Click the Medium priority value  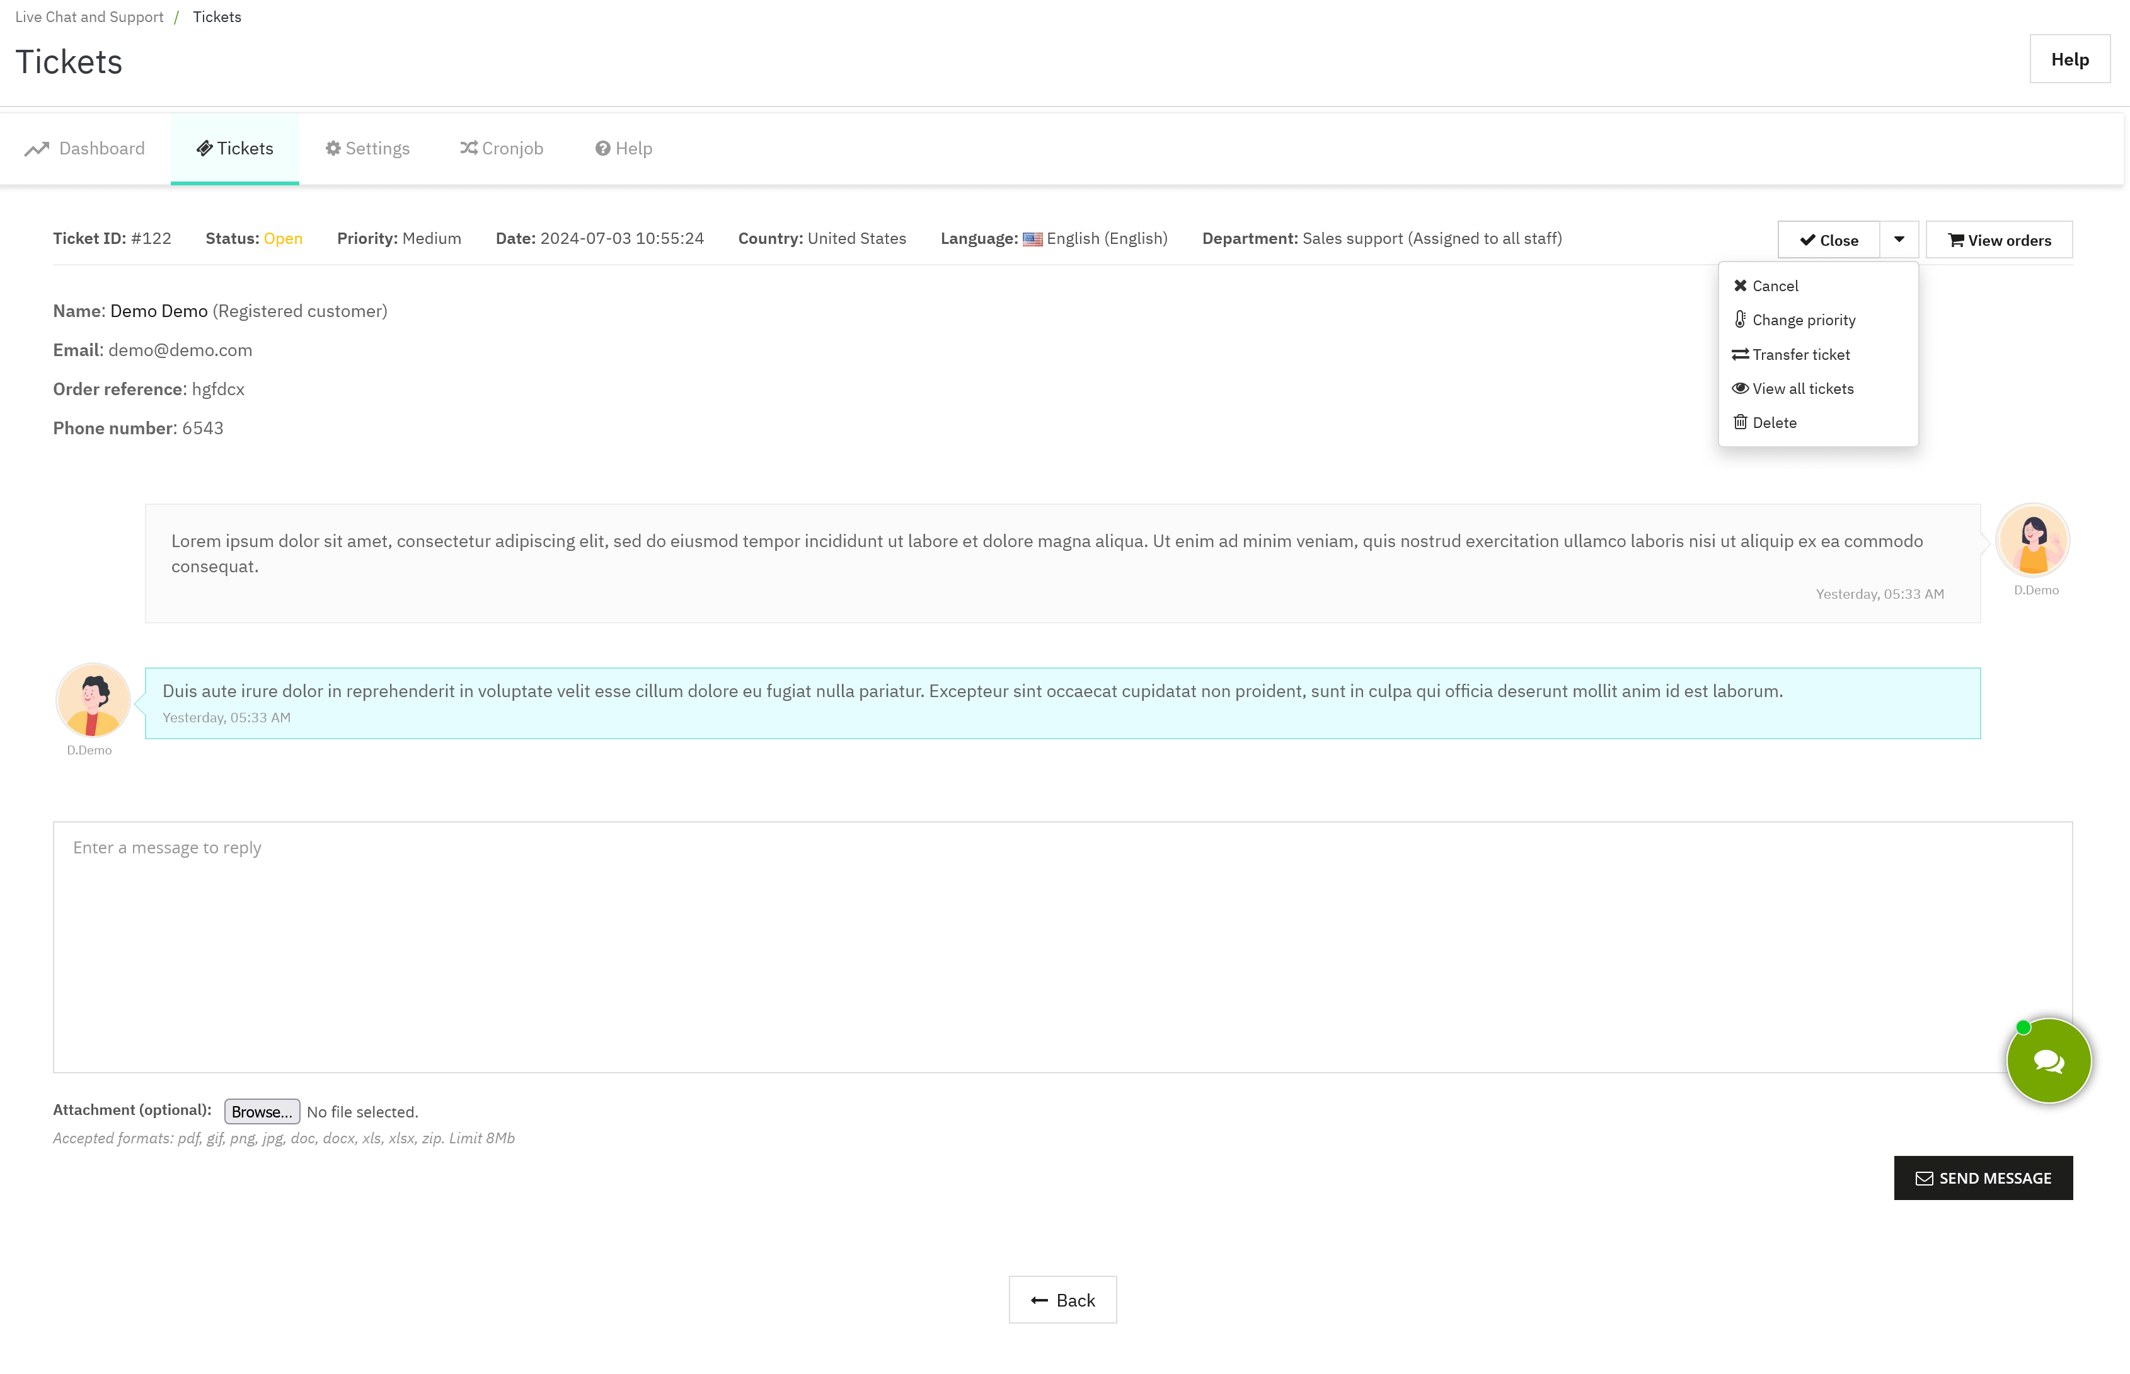(x=432, y=238)
